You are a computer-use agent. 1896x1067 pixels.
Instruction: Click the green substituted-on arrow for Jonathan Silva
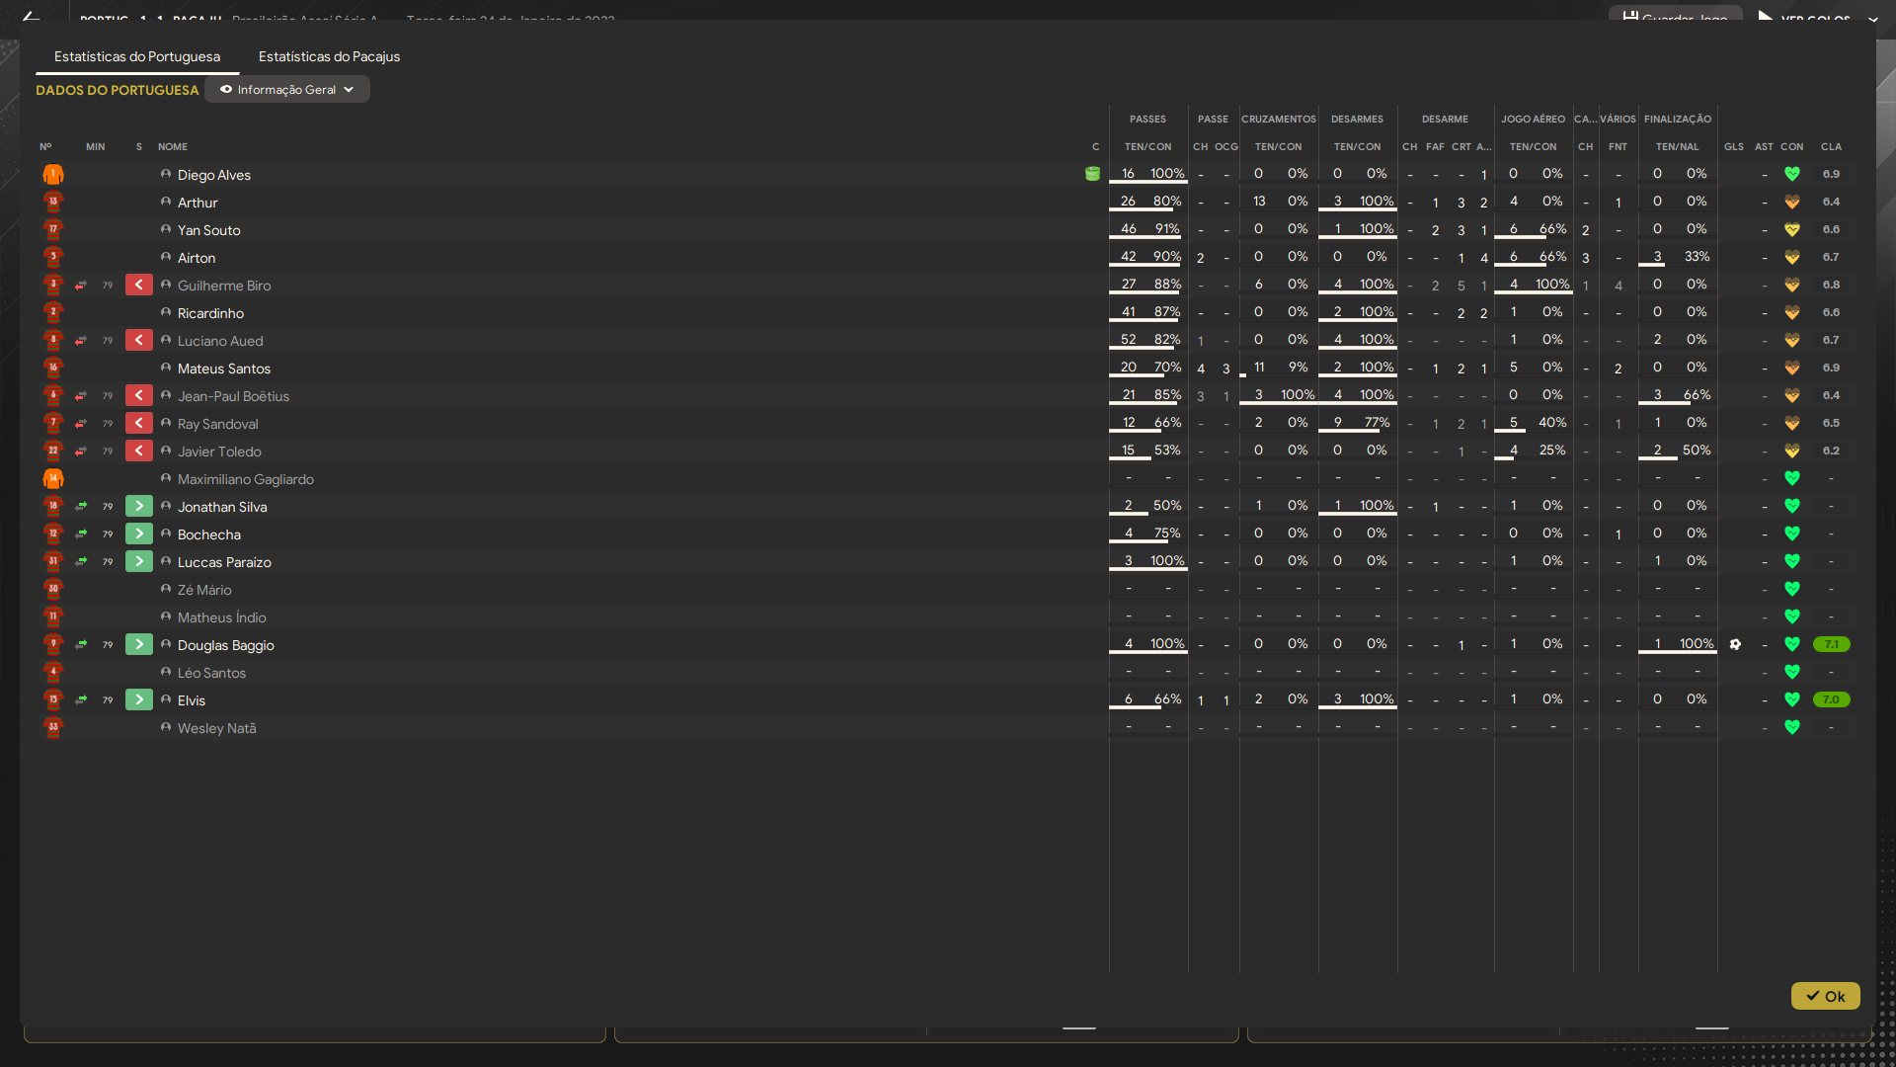pos(139,507)
